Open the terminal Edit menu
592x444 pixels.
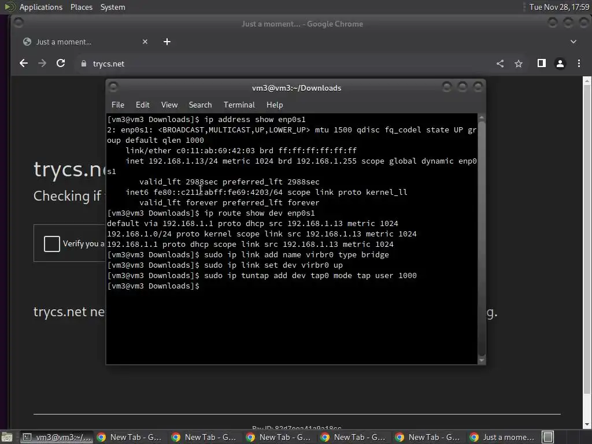(142, 105)
